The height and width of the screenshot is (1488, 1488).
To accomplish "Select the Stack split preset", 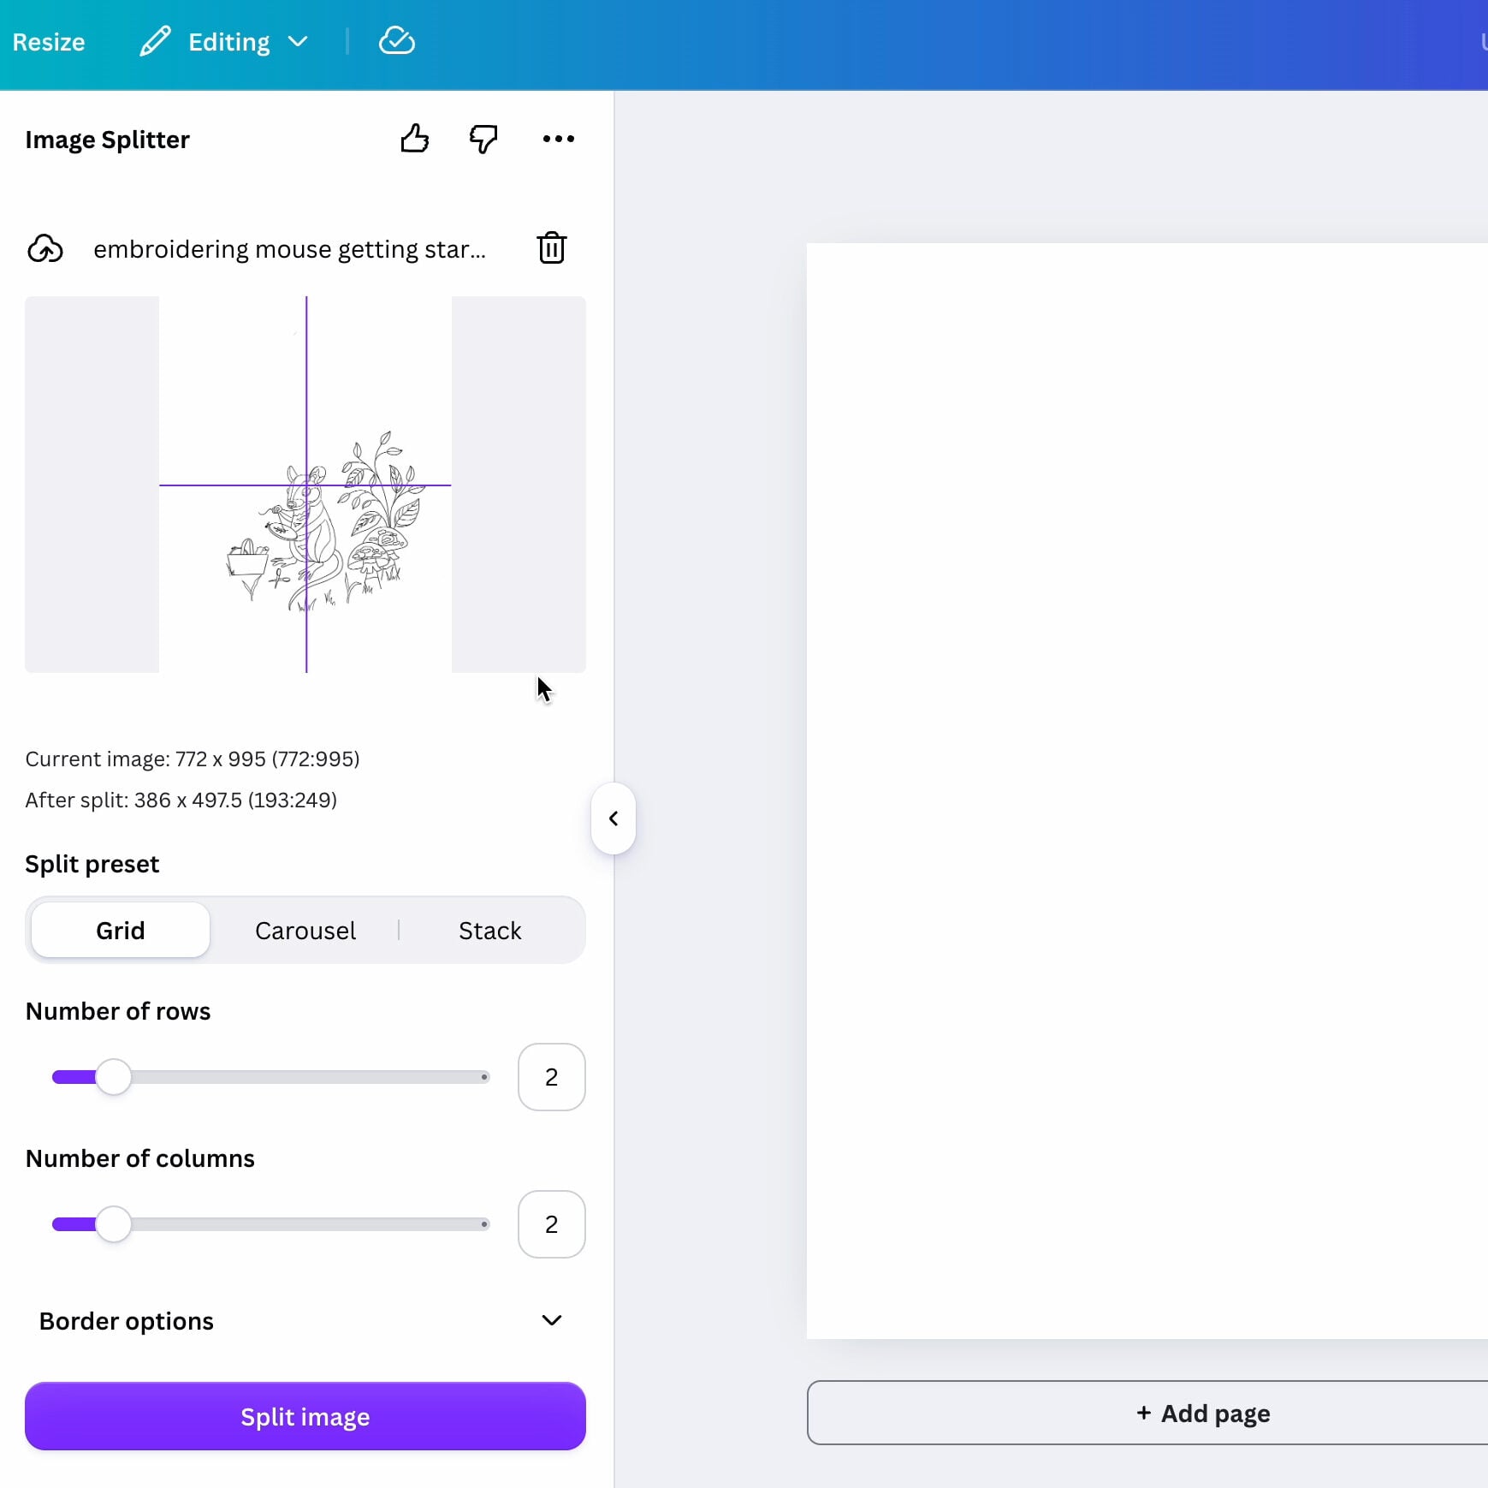I will 490,930.
